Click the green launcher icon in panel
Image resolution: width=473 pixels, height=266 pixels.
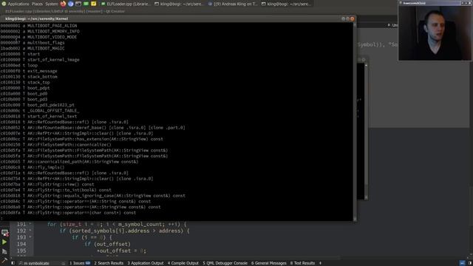tap(86, 4)
